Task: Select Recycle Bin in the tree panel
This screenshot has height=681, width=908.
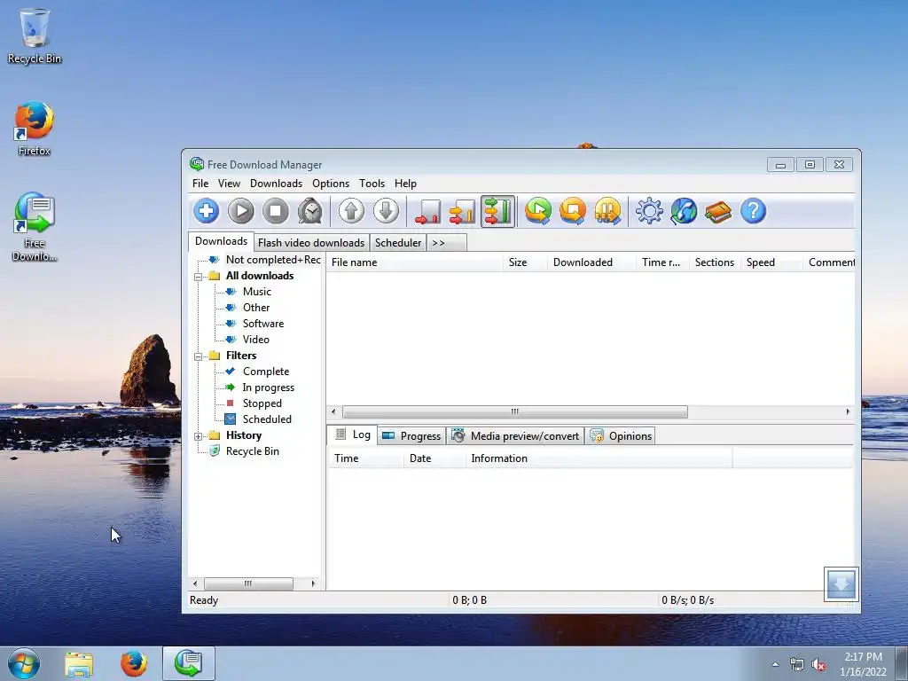Action: (253, 451)
